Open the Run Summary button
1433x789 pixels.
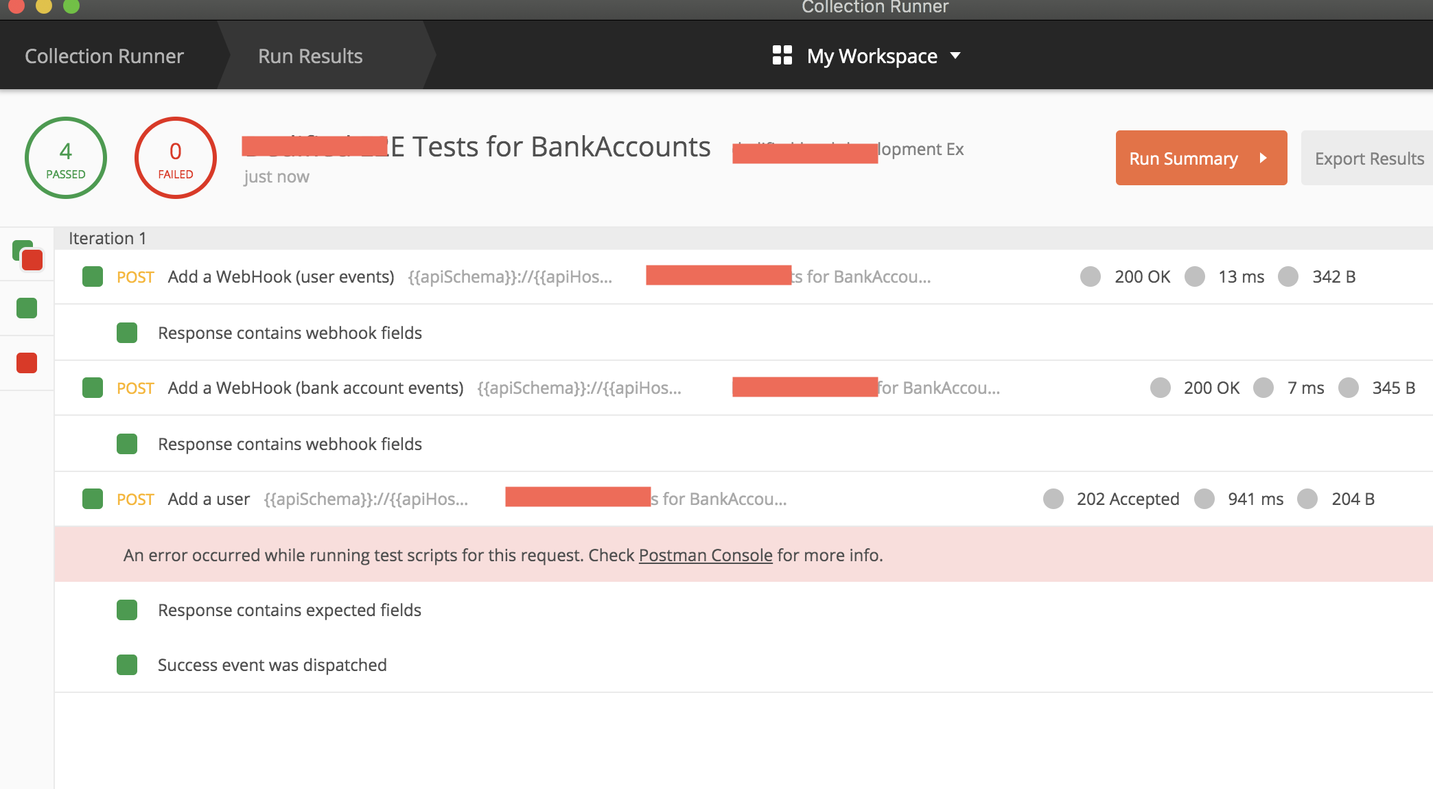tap(1200, 158)
